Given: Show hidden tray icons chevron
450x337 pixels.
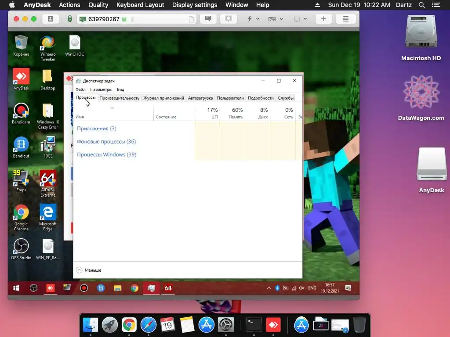Looking at the screenshot, I should coord(269,288).
